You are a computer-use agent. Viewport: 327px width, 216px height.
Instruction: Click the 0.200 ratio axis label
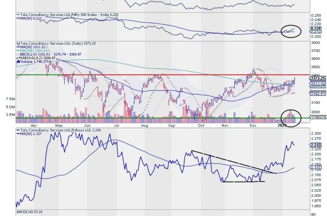(x=316, y=36)
